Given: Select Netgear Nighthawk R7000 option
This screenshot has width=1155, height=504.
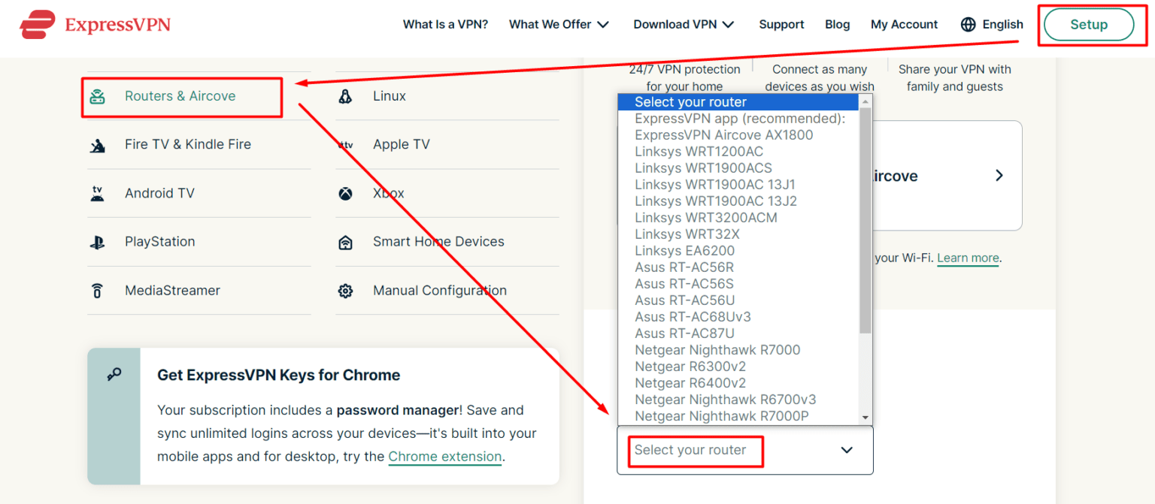Looking at the screenshot, I should pos(738,350).
